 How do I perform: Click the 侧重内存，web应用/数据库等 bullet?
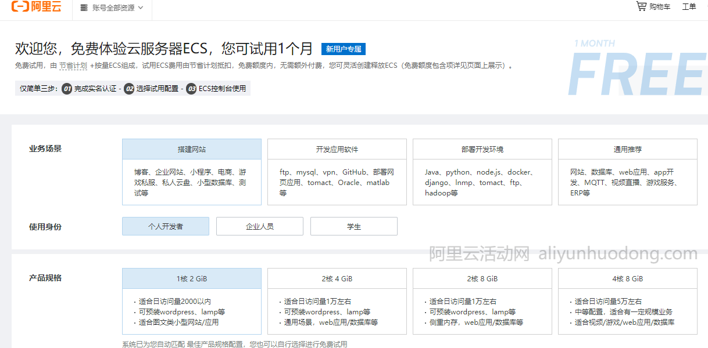(x=476, y=322)
